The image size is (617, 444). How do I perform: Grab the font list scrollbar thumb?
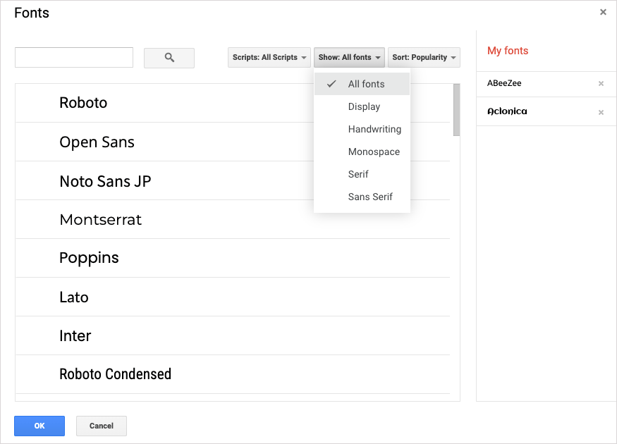point(456,110)
